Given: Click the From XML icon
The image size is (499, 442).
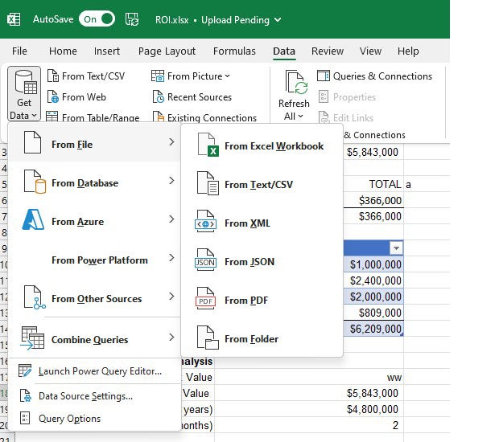Looking at the screenshot, I should click(x=205, y=222).
